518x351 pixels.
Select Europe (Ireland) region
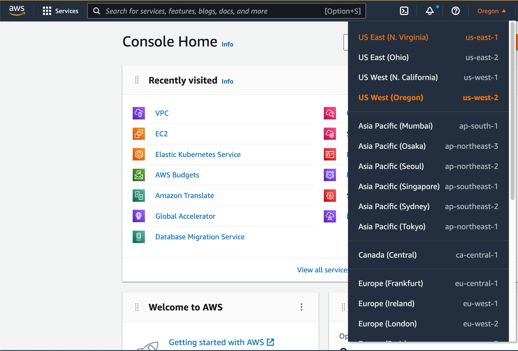pyautogui.click(x=428, y=304)
